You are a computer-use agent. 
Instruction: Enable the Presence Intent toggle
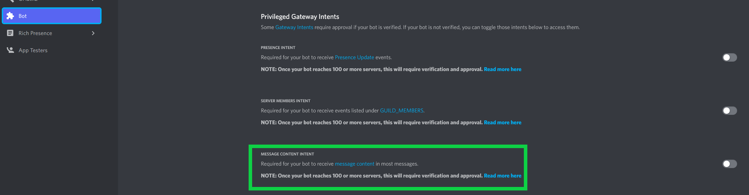click(x=729, y=57)
